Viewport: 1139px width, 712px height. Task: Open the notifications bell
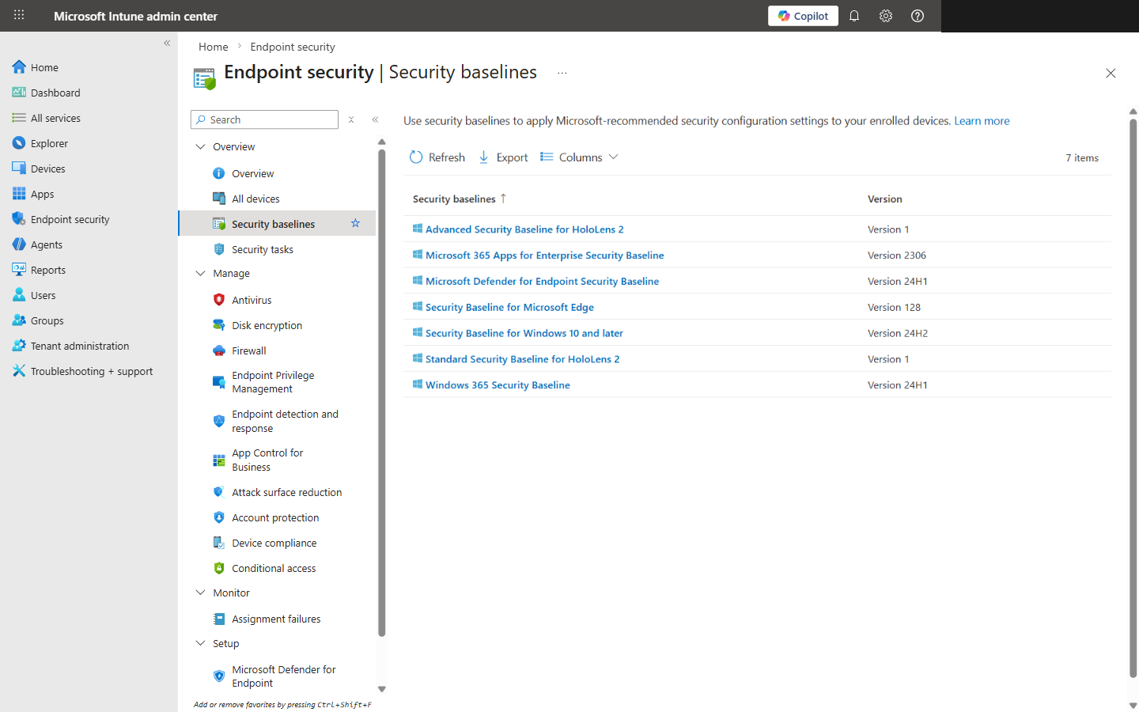(x=854, y=15)
